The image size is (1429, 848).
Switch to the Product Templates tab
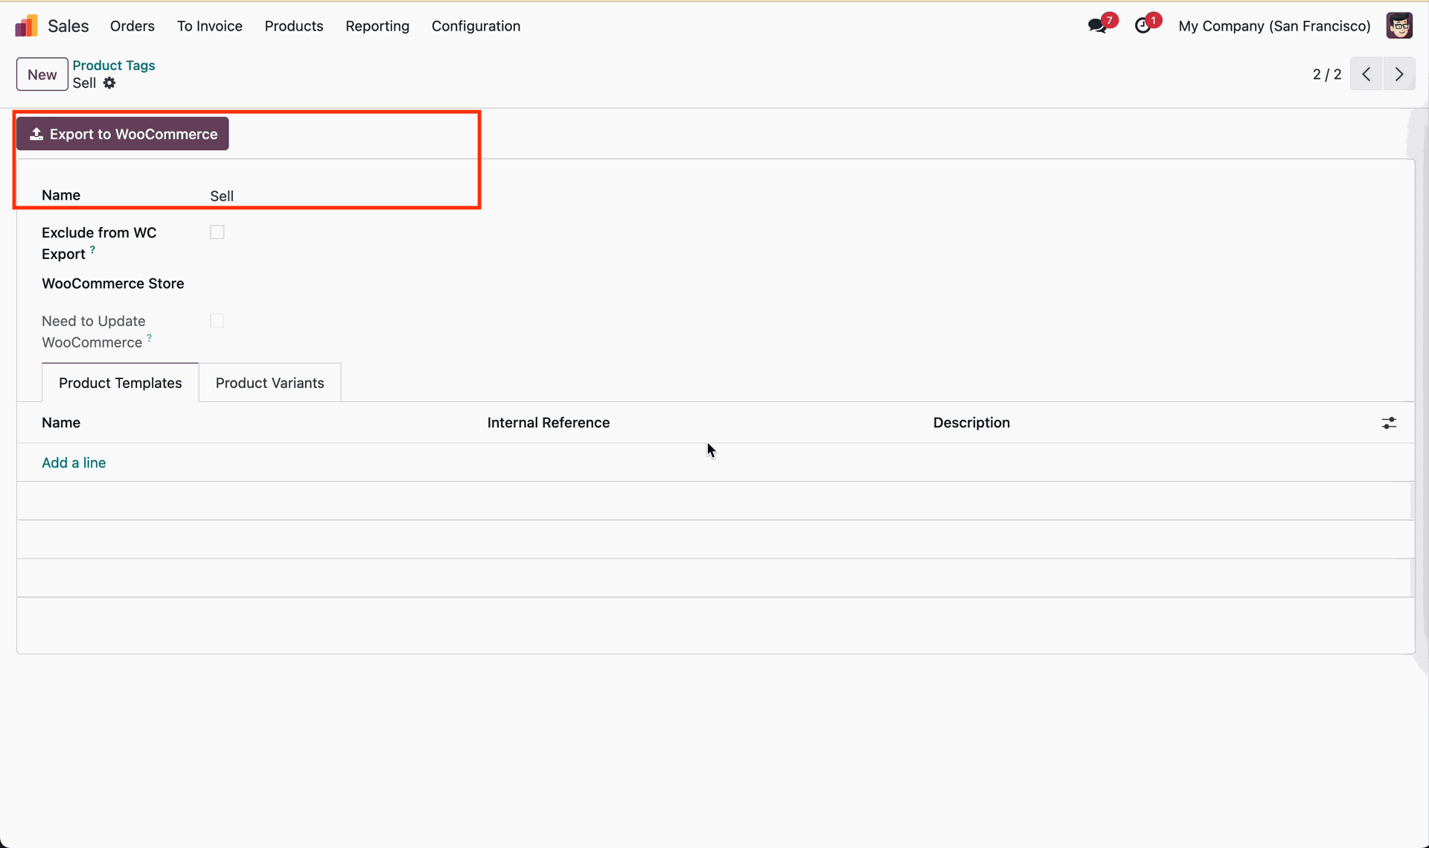tap(121, 383)
